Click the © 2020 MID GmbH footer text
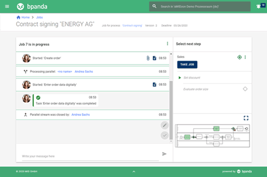 (x=26, y=171)
